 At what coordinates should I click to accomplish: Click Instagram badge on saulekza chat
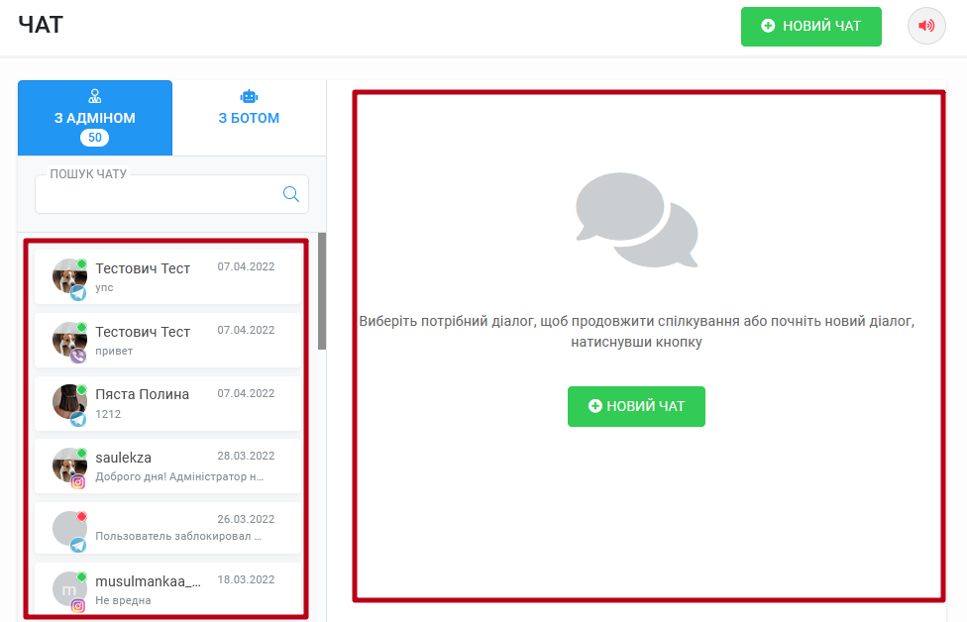click(x=78, y=482)
